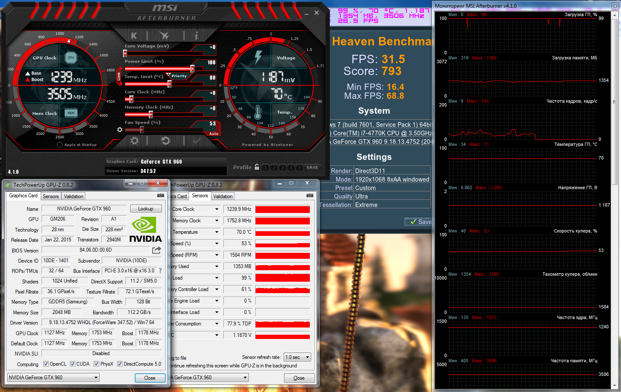This screenshot has height=392, width=621.
Task: Click the Core Voltage slider handle
Action: click(125, 53)
